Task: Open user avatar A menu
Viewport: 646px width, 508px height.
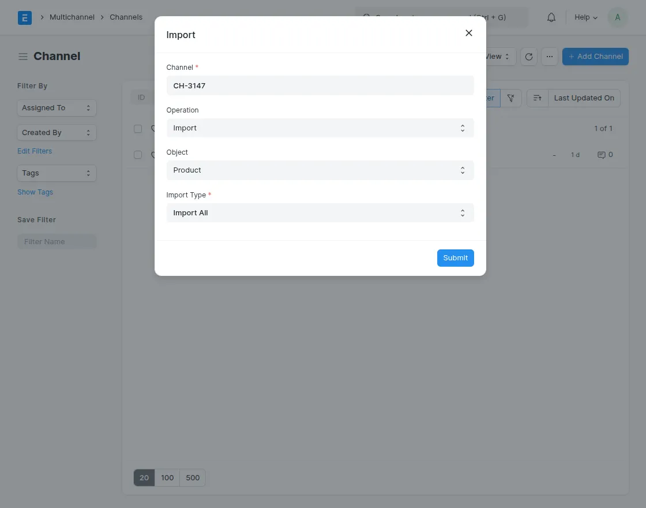Action: coord(617,17)
